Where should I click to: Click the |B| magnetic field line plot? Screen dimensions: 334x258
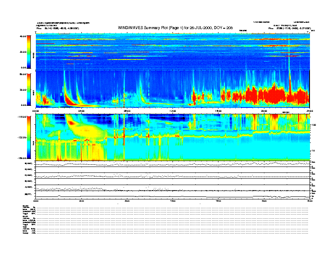pos(173,196)
